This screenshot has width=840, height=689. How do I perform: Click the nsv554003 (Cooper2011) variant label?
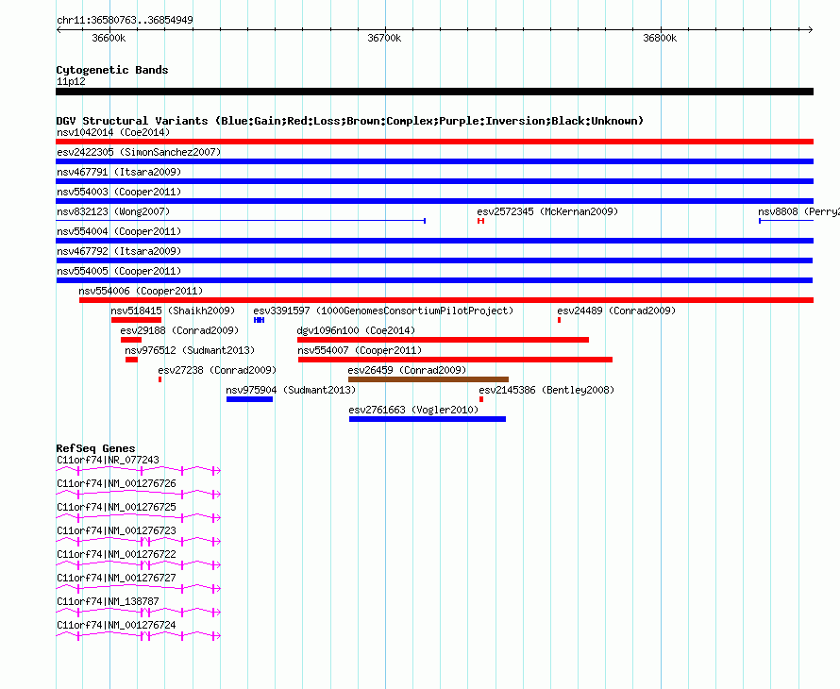point(119,192)
